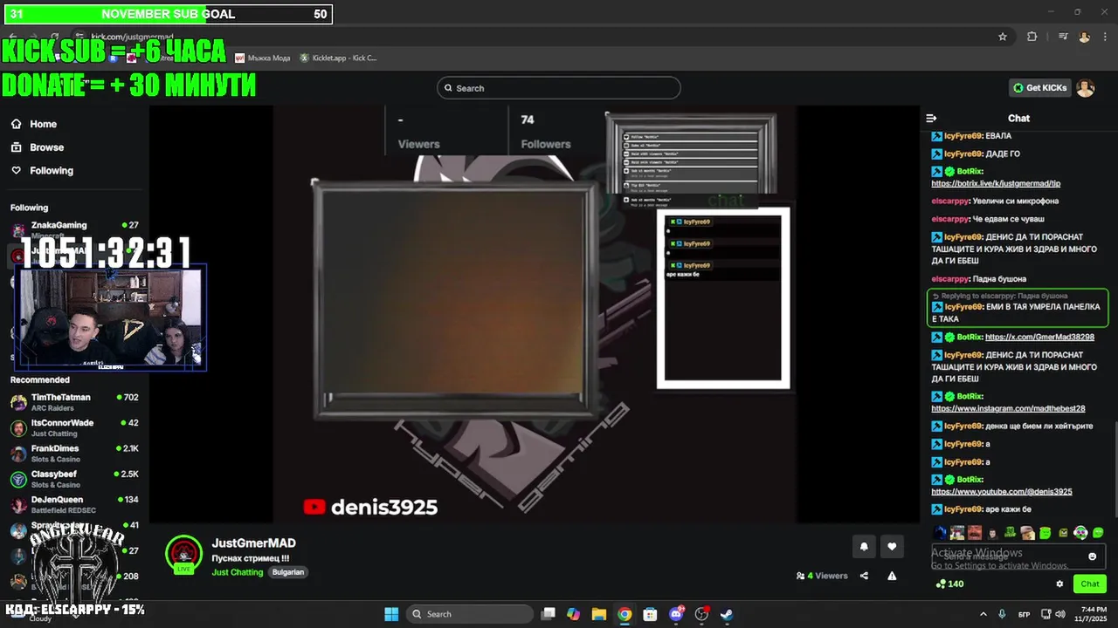Insert the last green chat-bubble emote
The height and width of the screenshot is (628, 1118).
pyautogui.click(x=1098, y=532)
